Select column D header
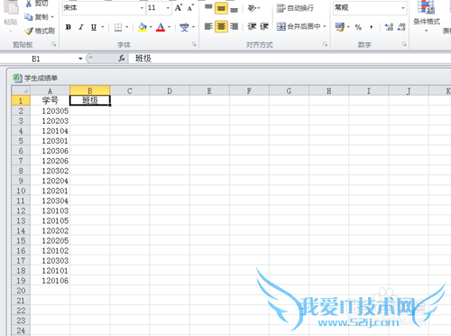Image resolution: width=451 pixels, height=336 pixels. click(x=170, y=90)
